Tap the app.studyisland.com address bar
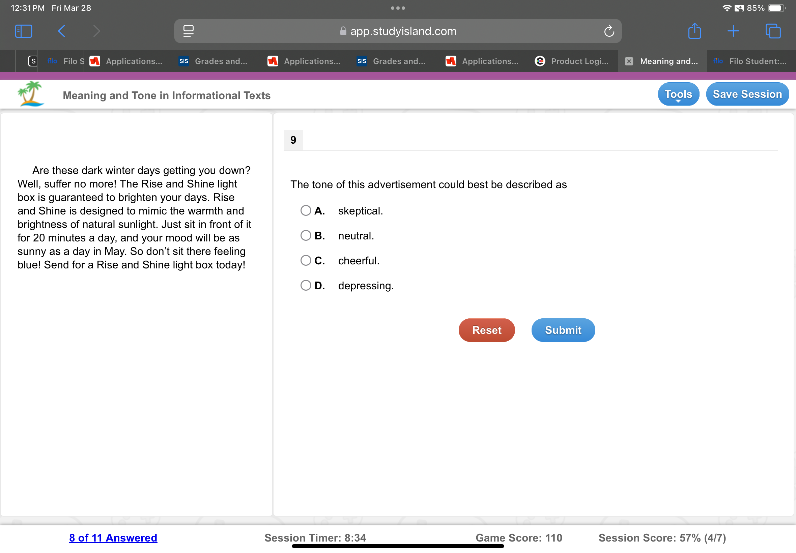 tap(398, 31)
